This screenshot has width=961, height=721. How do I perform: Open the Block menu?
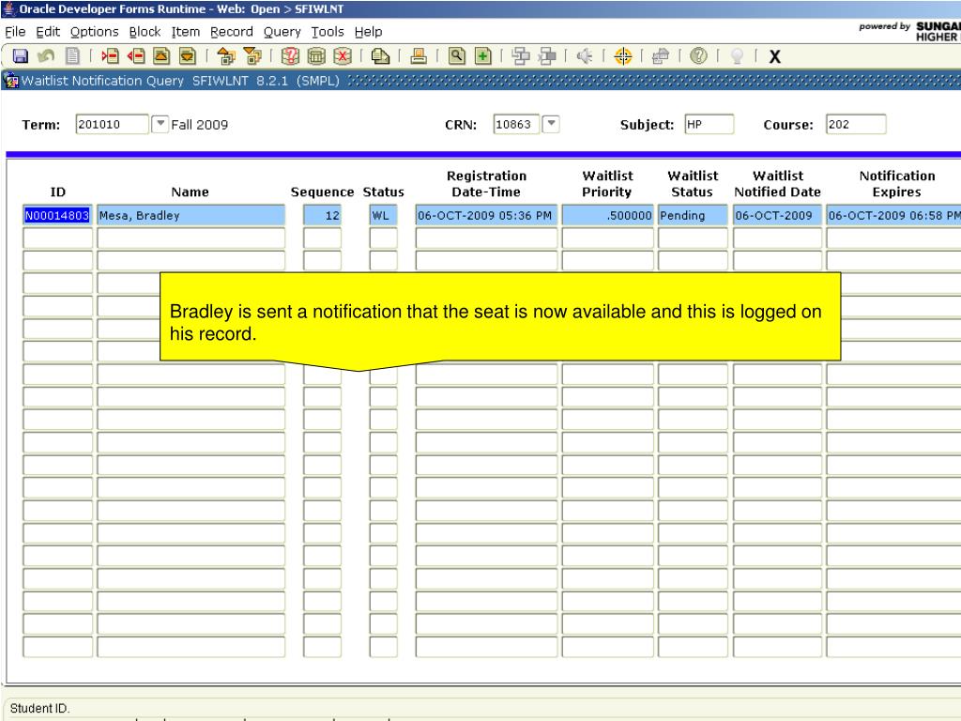click(x=146, y=32)
